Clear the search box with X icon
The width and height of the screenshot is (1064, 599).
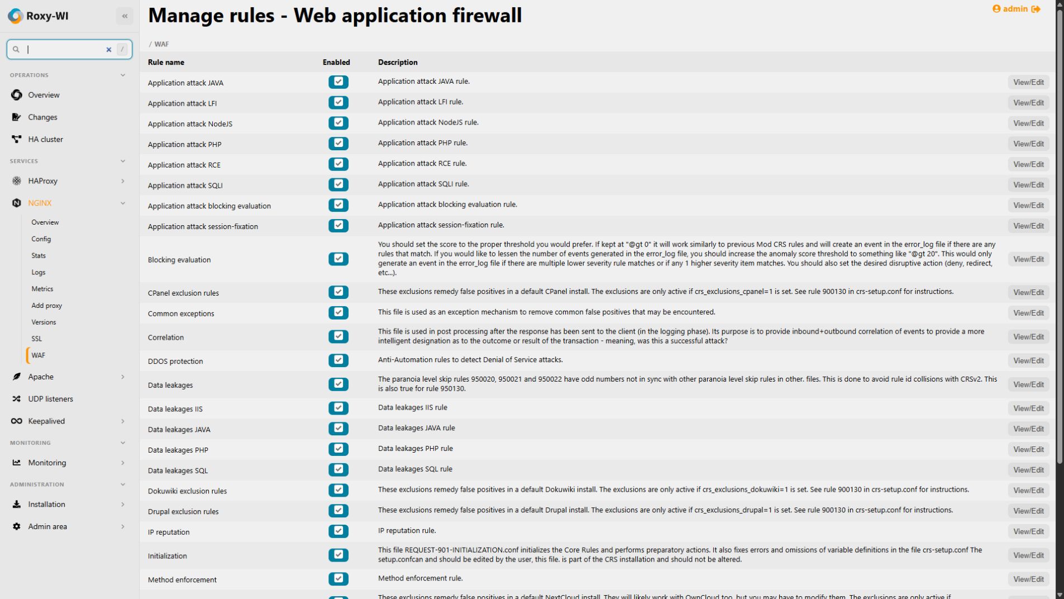109,50
